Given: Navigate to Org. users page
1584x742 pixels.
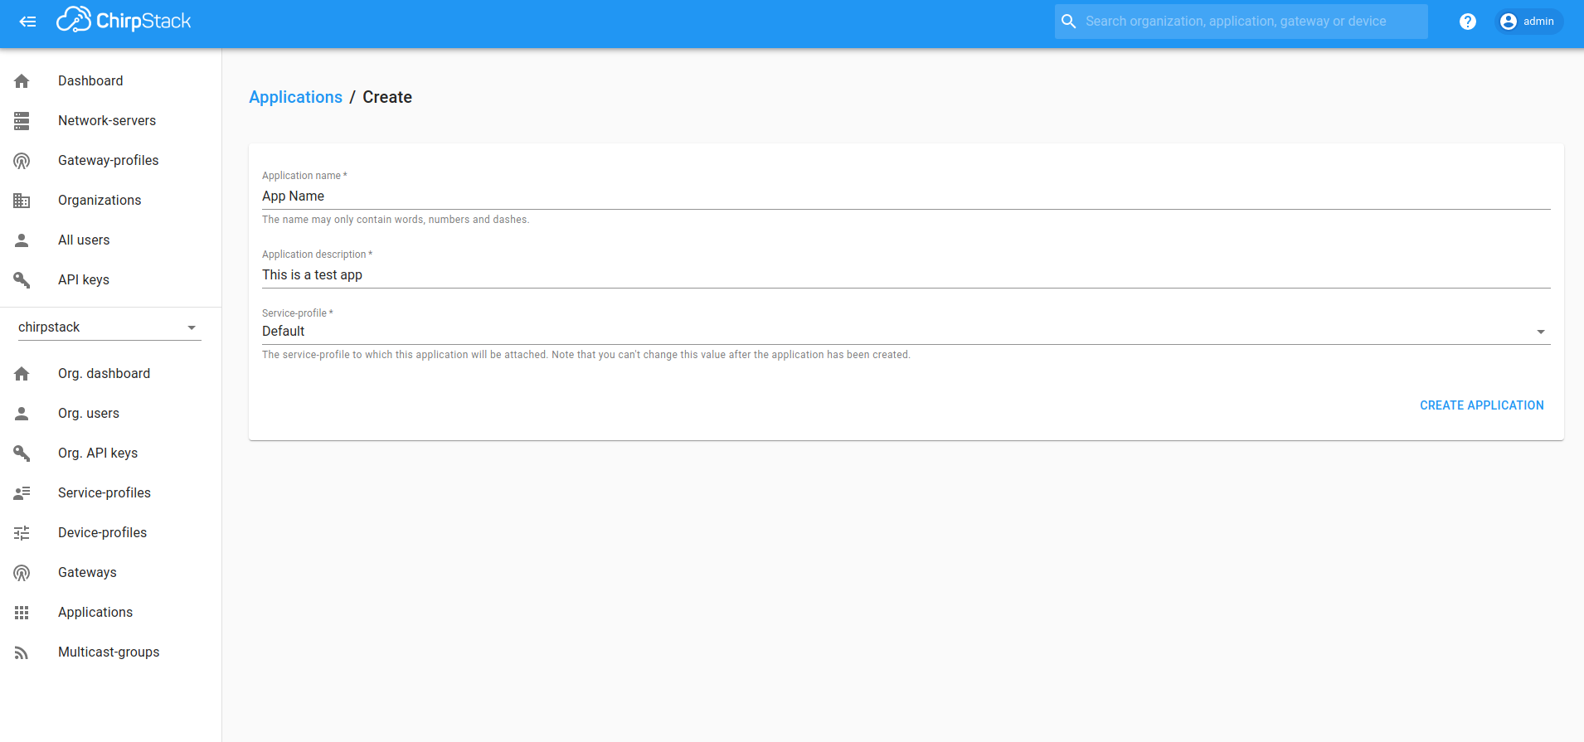Looking at the screenshot, I should point(89,414).
